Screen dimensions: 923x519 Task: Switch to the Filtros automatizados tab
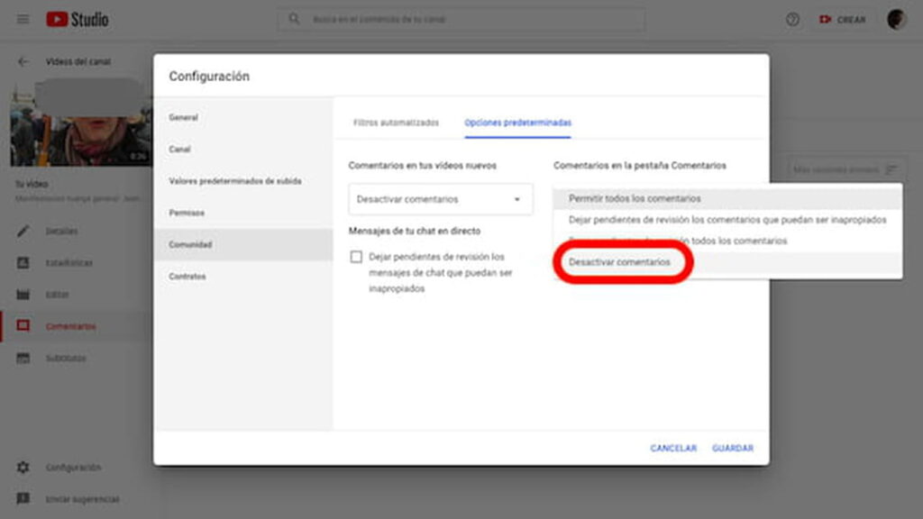396,123
